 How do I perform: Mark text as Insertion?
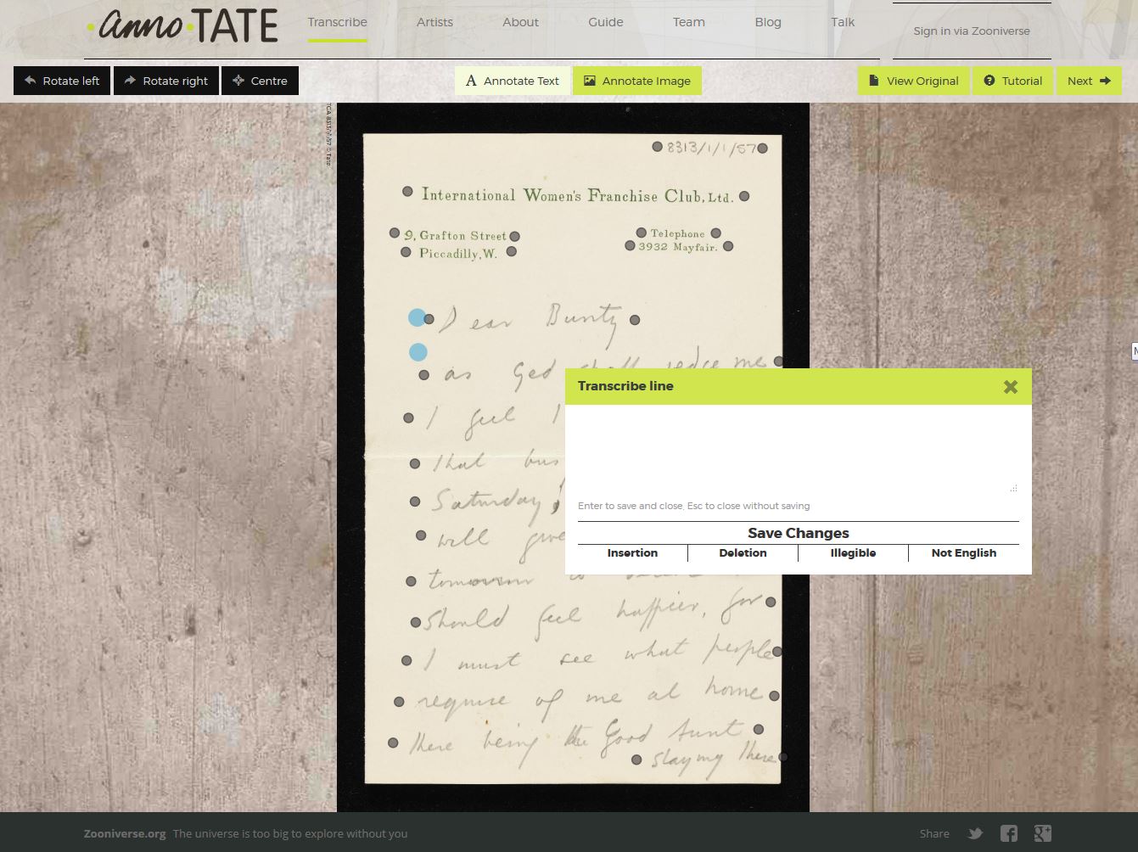[x=632, y=553]
